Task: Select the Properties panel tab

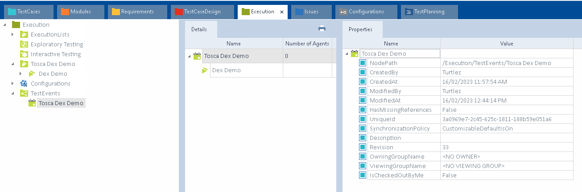Action: pos(360,29)
